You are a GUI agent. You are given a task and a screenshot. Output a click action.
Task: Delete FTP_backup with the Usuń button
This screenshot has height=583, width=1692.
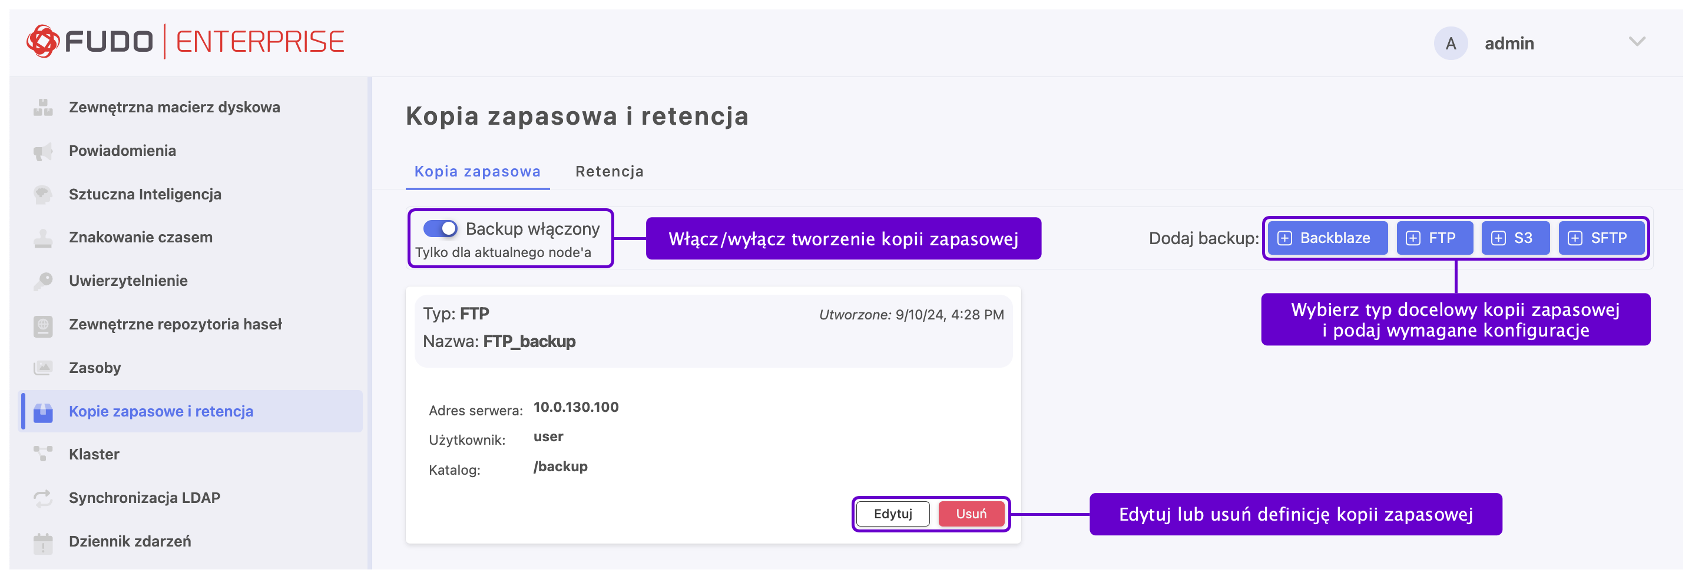point(971,514)
